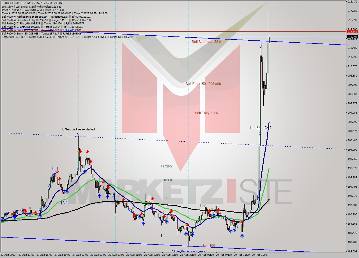Click the 189.665 price axis value
This screenshot has height=258, width=359.
[x=352, y=224]
